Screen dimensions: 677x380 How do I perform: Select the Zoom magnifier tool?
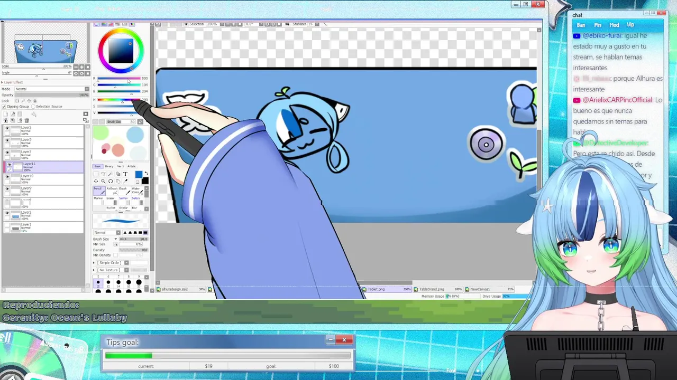[103, 181]
